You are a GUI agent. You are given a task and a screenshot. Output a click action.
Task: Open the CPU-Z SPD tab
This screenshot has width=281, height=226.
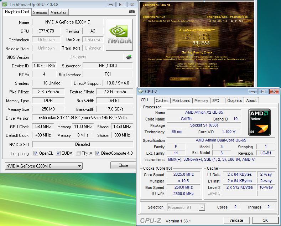pyautogui.click(x=216, y=101)
